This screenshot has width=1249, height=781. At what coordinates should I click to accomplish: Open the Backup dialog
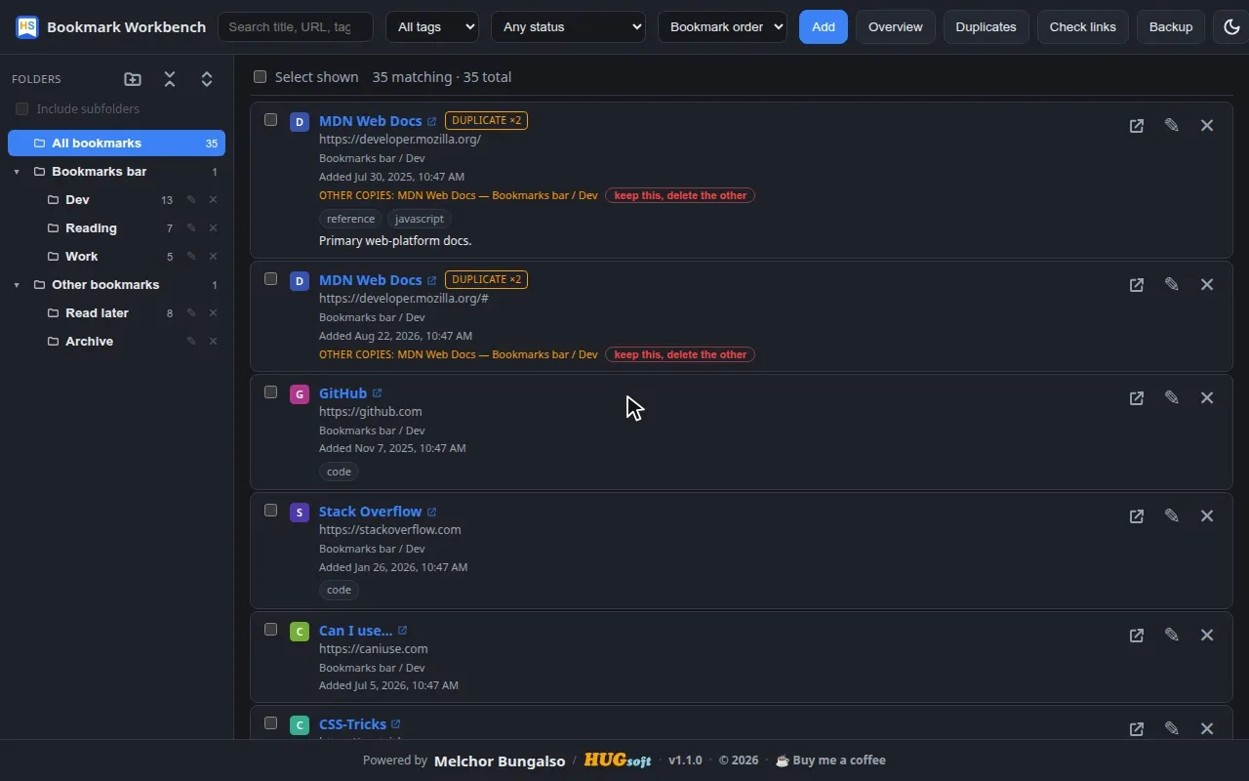[1171, 27]
